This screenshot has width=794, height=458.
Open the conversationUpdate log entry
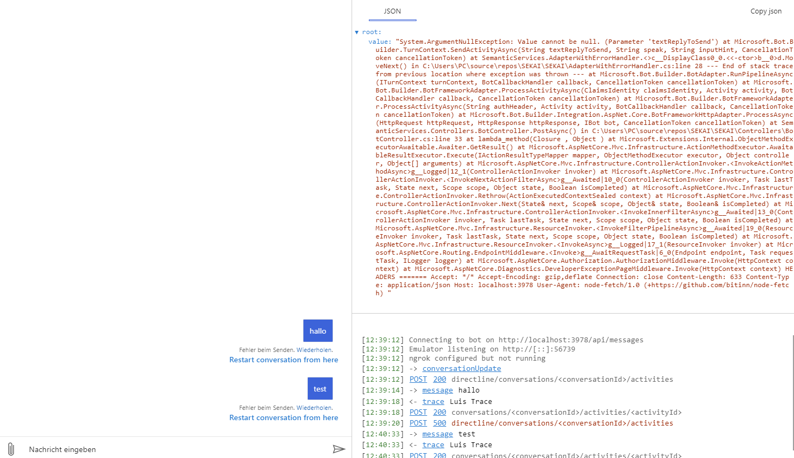[x=461, y=368]
